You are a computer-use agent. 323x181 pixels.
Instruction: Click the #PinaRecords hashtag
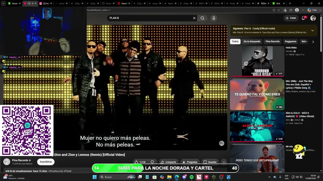tap(56, 171)
